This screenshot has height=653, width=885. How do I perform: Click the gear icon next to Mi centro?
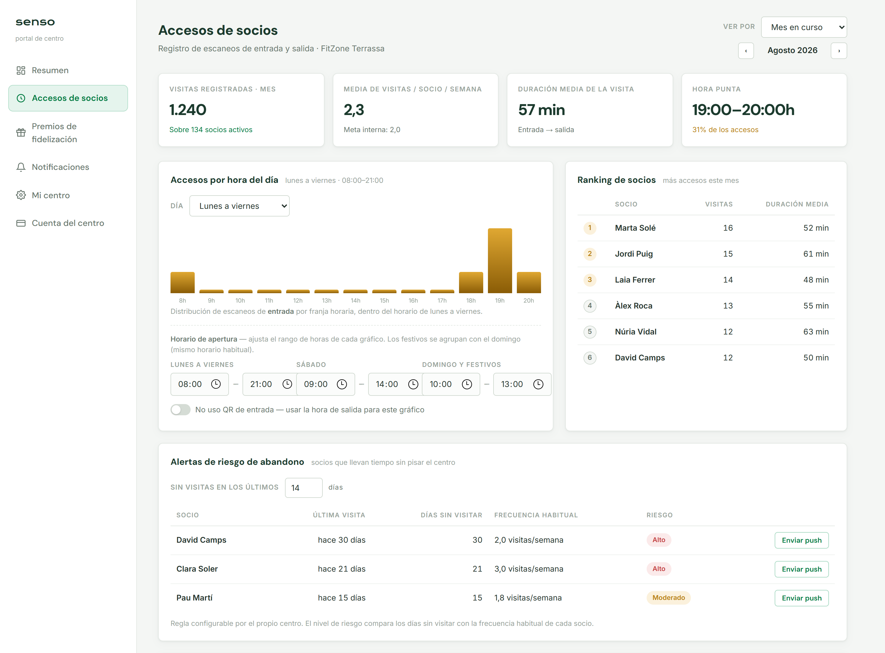[21, 195]
